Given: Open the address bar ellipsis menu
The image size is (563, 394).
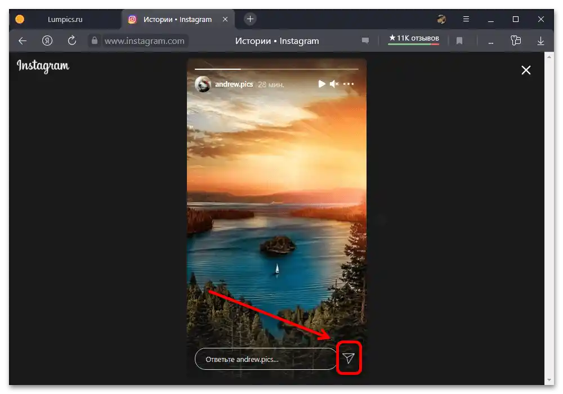Looking at the screenshot, I should 491,42.
